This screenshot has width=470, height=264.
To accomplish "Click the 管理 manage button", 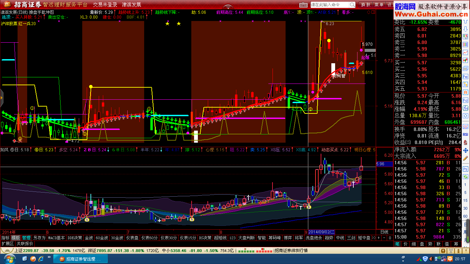I will coord(26,238).
